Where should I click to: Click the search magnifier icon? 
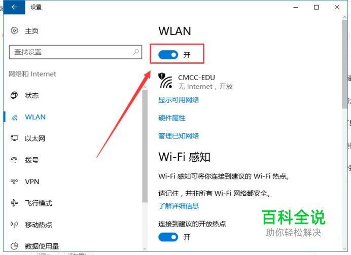(x=135, y=52)
